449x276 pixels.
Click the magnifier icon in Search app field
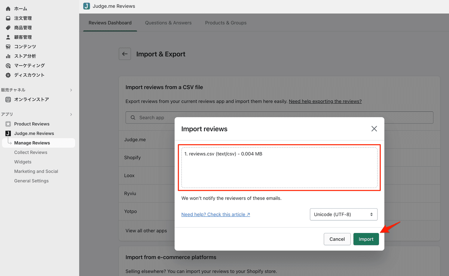(133, 118)
